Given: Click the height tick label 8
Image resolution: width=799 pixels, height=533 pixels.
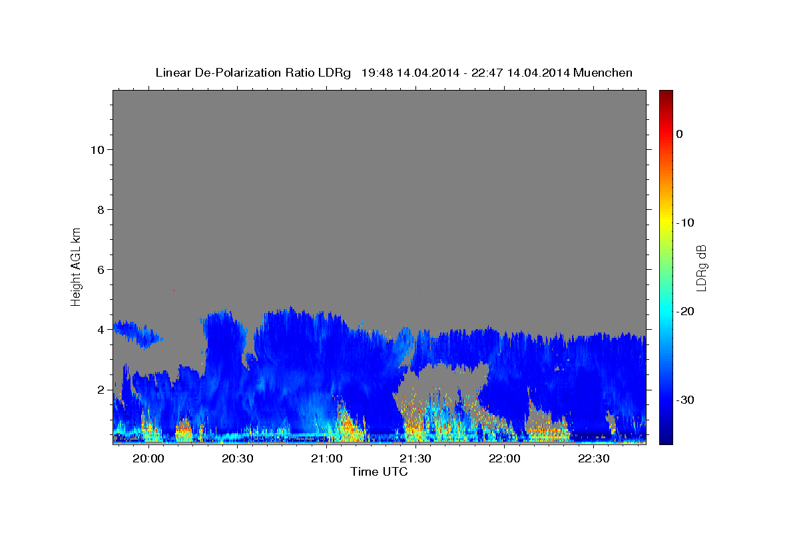Looking at the screenshot, I should (x=100, y=209).
